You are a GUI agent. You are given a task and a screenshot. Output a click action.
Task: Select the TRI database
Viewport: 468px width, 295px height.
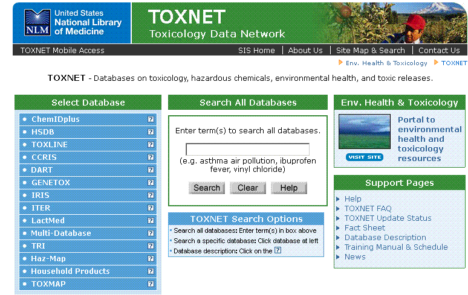(38, 246)
